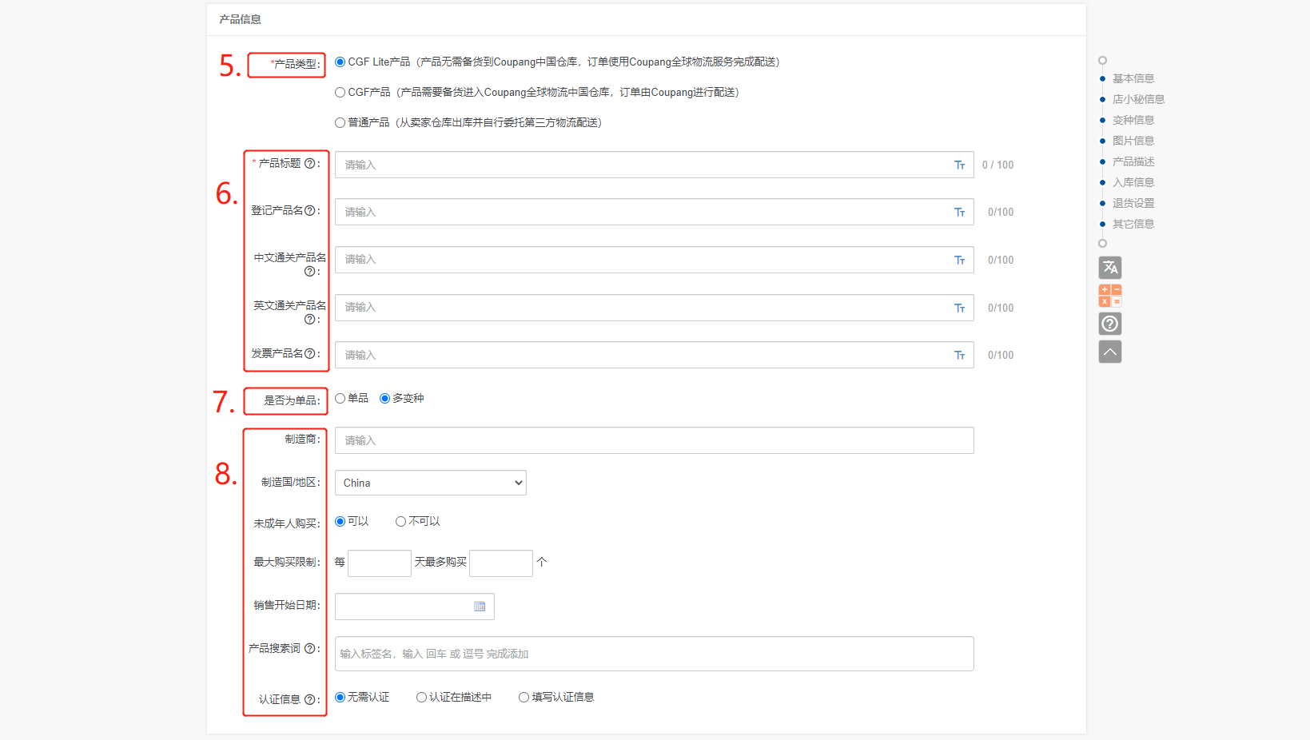The image size is (1310, 740).
Task: Jump to 店小秘信息 section in sidebar
Action: 1138,99
